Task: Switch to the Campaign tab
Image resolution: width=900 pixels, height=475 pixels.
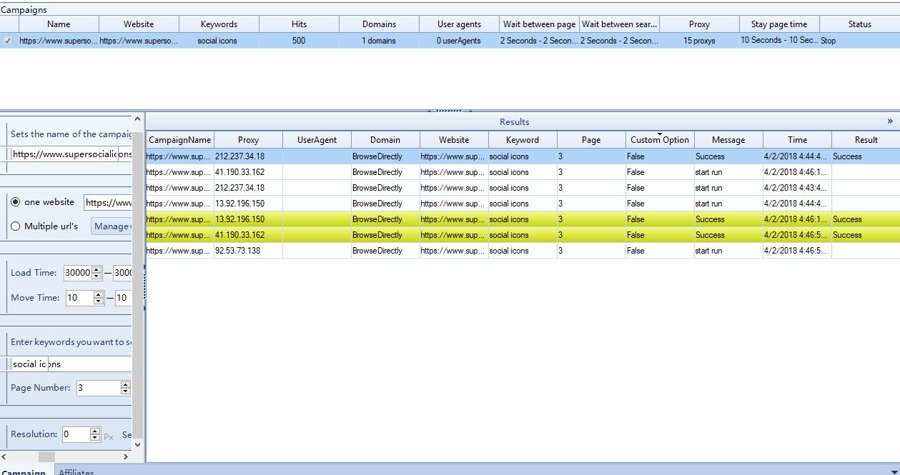Action: (24, 471)
